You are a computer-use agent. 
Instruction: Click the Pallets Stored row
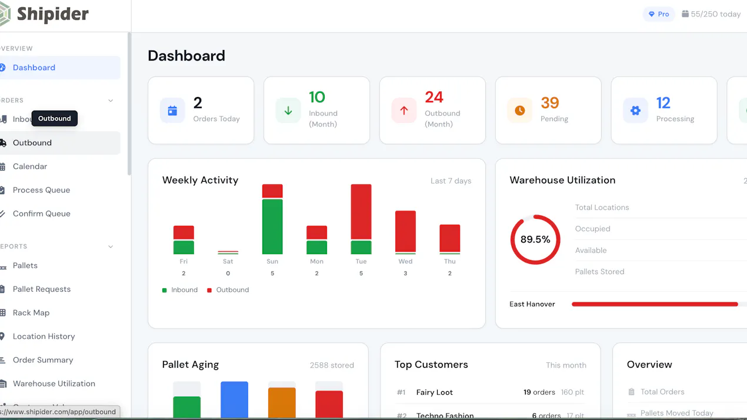tap(661, 272)
